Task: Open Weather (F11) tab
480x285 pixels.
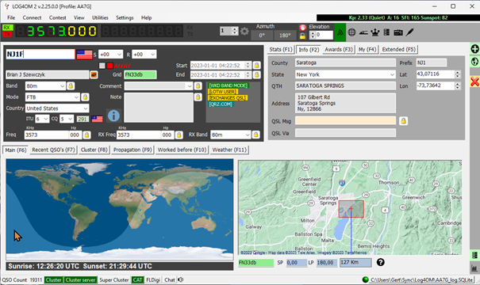Action: tap(229, 150)
